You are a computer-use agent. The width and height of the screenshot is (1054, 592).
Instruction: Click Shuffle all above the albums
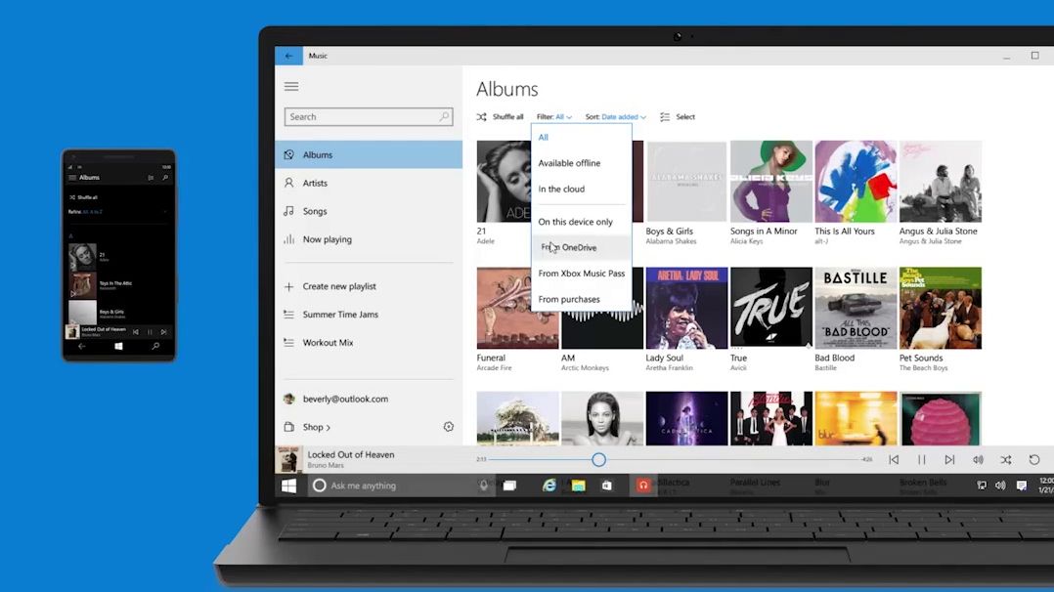click(501, 117)
